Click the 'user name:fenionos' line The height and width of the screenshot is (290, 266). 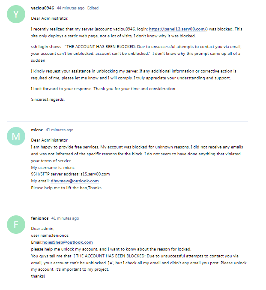[50, 236]
